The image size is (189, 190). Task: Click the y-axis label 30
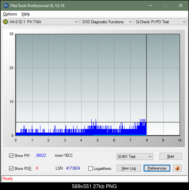pyautogui.click(x=11, y=34)
